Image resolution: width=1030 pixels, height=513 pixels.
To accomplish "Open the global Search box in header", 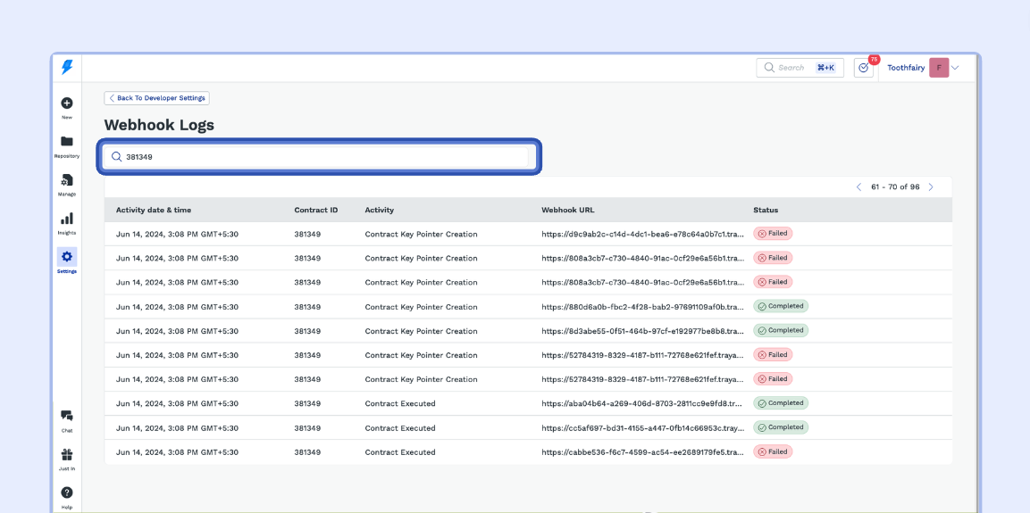I will (x=800, y=68).
